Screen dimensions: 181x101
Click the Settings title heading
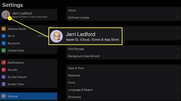pyautogui.click(x=13, y=5)
